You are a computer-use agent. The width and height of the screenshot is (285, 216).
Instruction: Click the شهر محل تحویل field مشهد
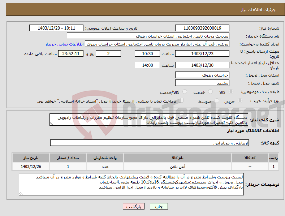[x=202, y=83]
